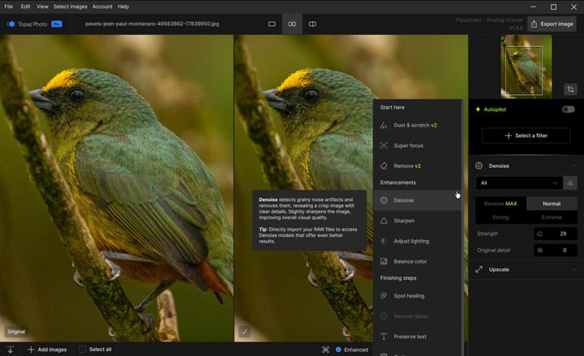Screen dimensions: 584x356
Task: Click Denoise icon in filter list
Action: pos(384,200)
